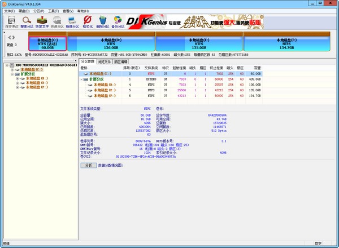The width and height of the screenshot is (339, 248).
Task: Expand the HD0 disk node in tree
Action: point(6,65)
